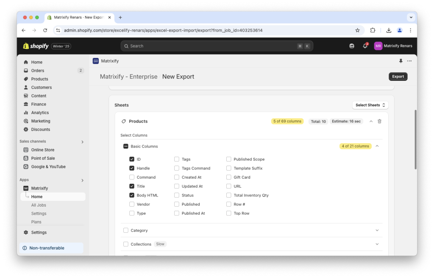Viewport: 434px width, 278px height.
Task: Uncheck the ID column checkbox
Action: [132, 159]
